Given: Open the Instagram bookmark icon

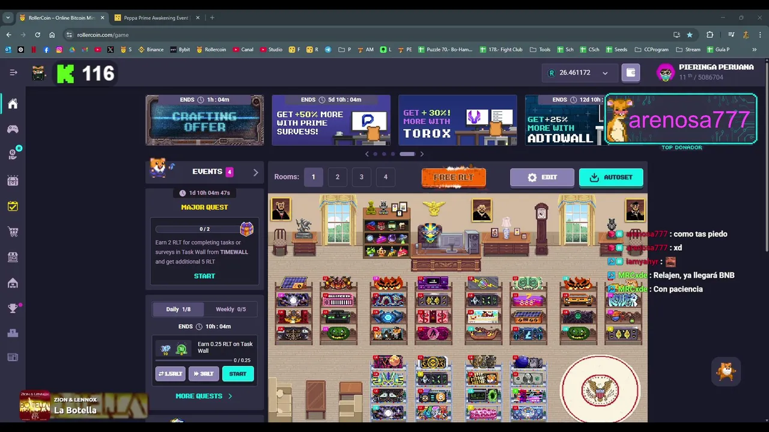Looking at the screenshot, I should 59,50.
